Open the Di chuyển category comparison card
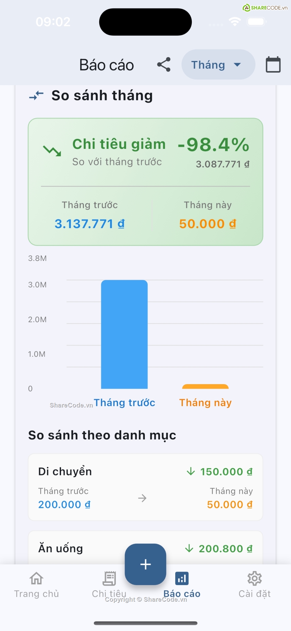 (145, 487)
